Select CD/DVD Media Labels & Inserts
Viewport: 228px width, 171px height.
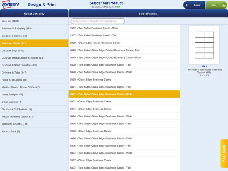tap(34, 58)
